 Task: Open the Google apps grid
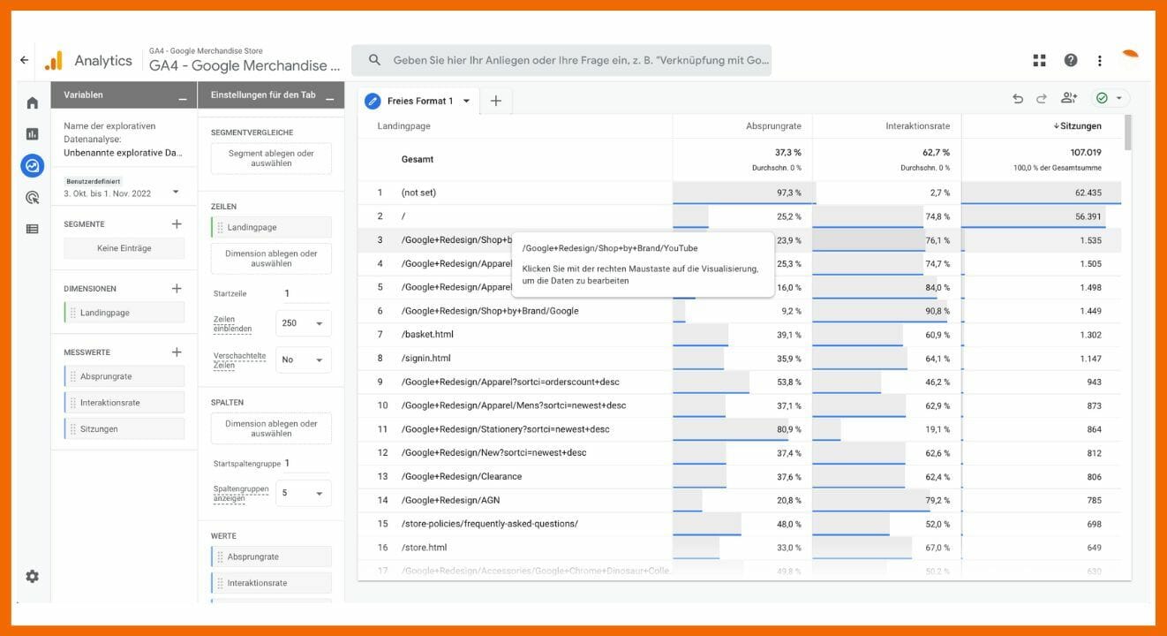coord(1039,59)
